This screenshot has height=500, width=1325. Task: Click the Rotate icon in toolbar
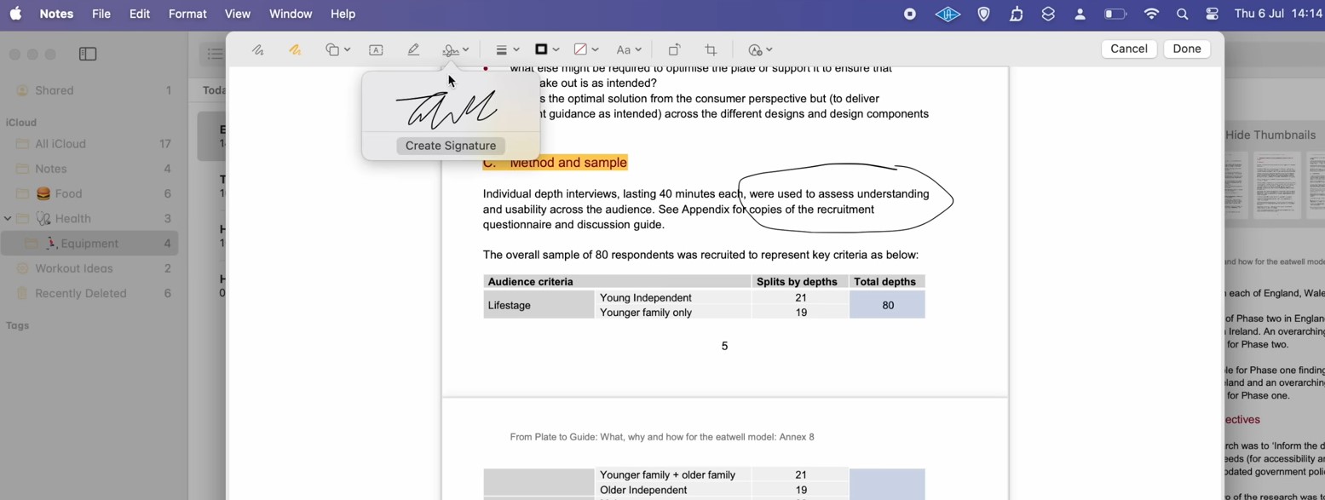674,50
